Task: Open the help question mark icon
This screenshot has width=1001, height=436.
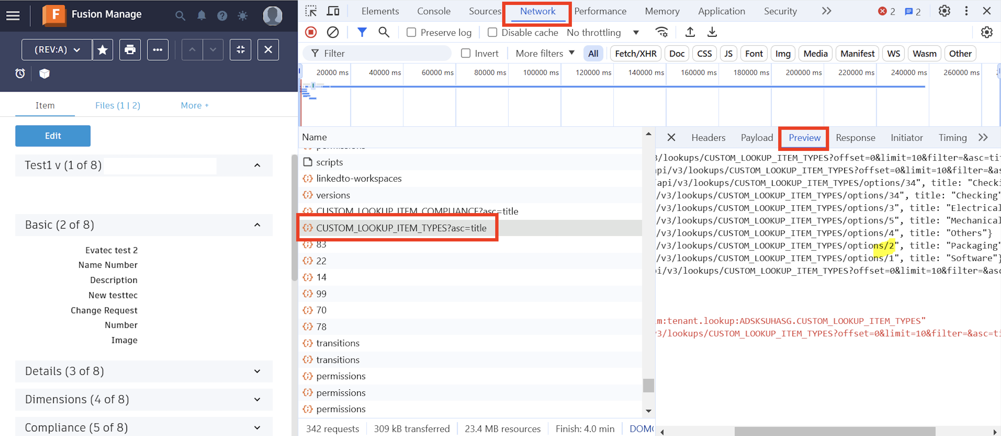Action: 222,16
